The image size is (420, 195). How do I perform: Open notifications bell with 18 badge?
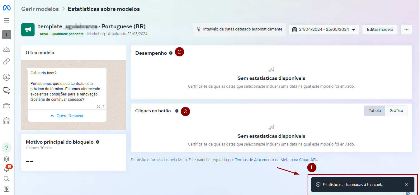[x=7, y=169]
